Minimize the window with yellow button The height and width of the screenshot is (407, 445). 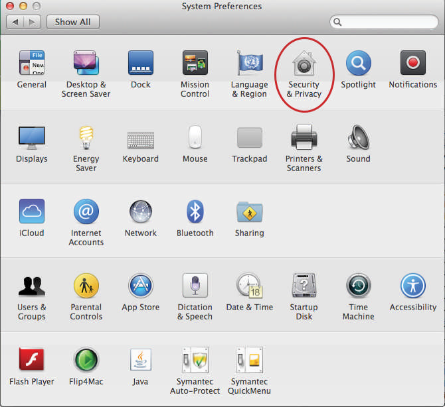click(23, 6)
